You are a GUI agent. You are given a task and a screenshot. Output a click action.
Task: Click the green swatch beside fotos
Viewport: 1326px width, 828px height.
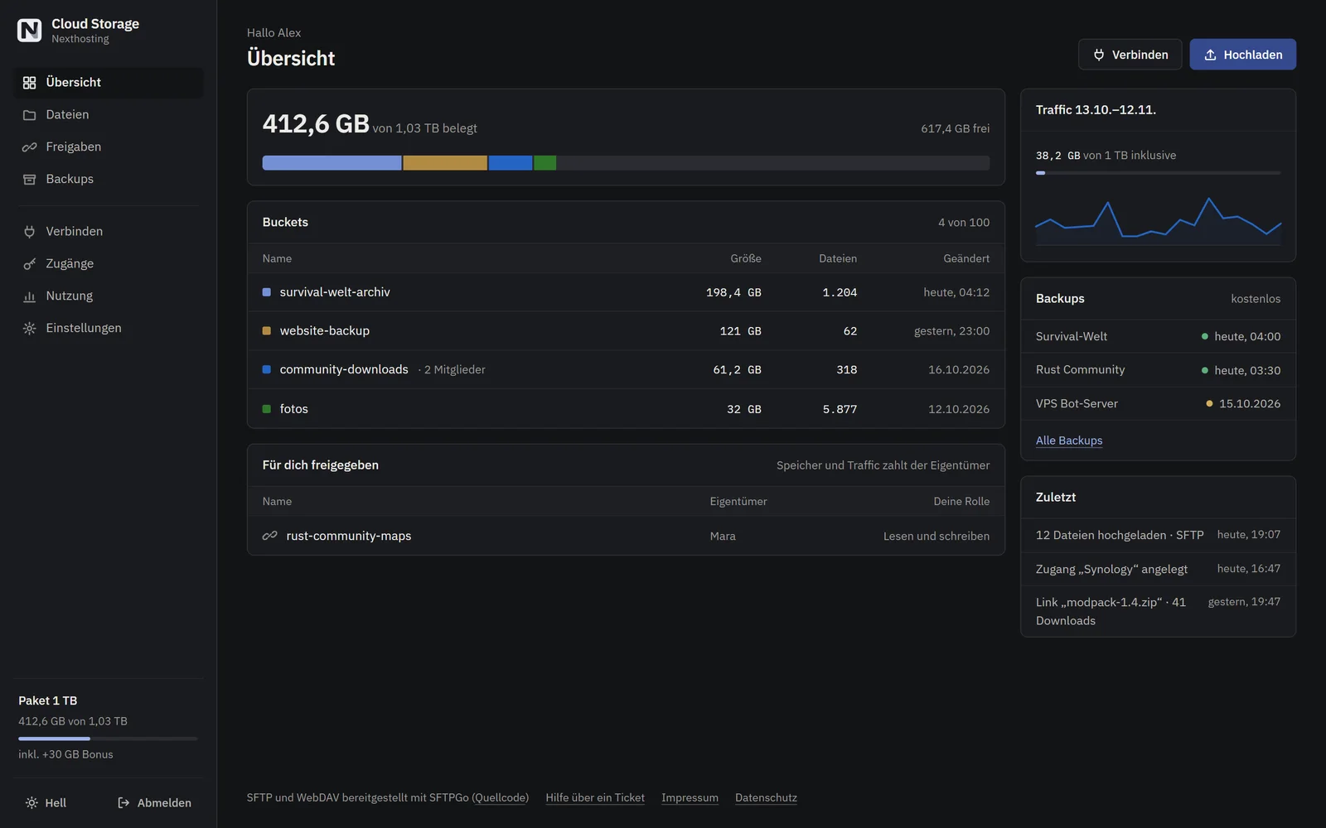point(267,409)
